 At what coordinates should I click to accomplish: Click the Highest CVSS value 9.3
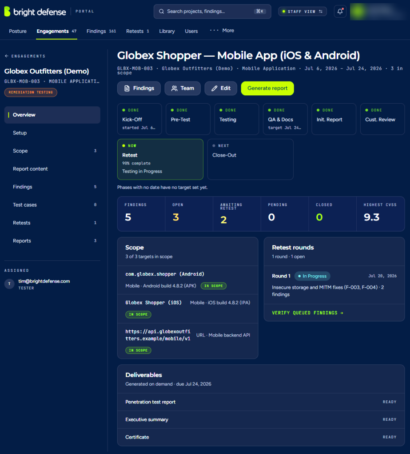[371, 217]
